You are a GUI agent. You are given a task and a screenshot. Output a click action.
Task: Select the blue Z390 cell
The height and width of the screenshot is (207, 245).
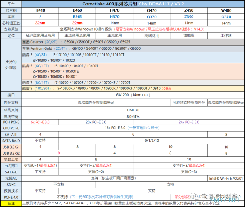point(189,17)
